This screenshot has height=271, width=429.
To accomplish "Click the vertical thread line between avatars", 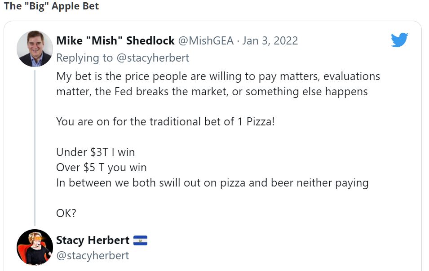I will point(35,148).
